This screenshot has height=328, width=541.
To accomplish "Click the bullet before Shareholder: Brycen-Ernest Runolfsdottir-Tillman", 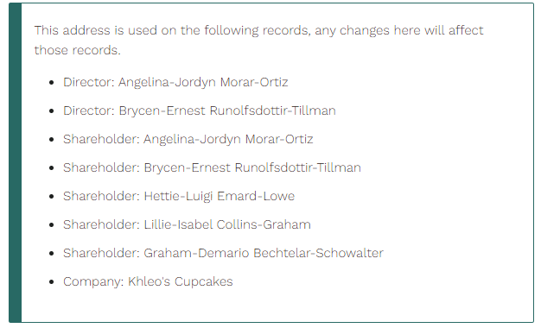I will (52, 168).
